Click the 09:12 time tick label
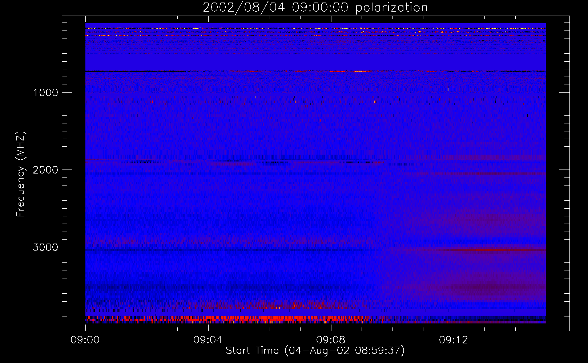 point(454,340)
